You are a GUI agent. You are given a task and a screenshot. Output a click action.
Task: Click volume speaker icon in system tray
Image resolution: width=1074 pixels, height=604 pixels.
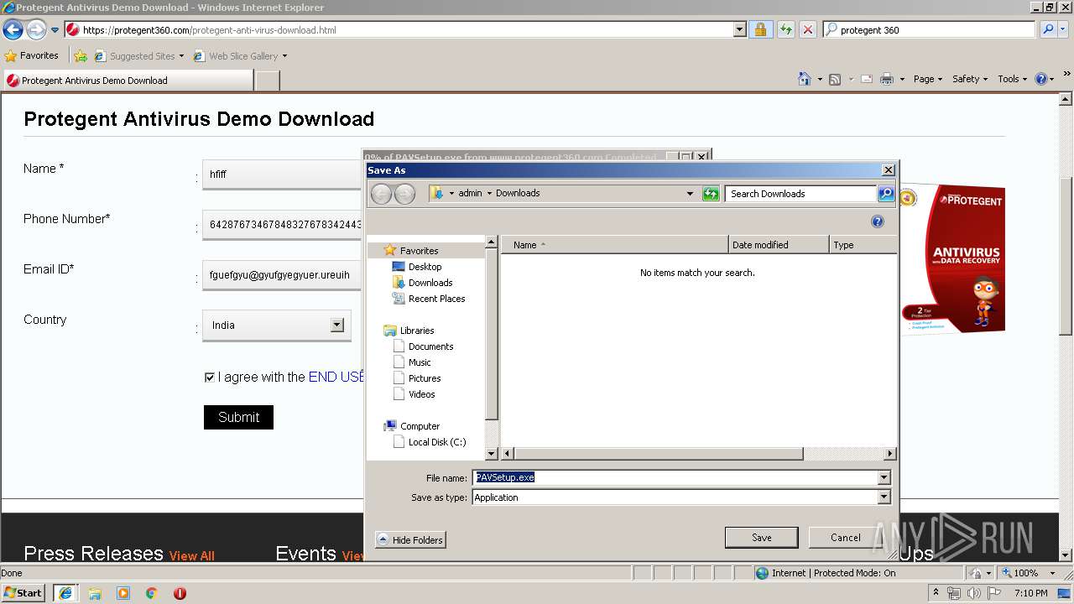(973, 593)
